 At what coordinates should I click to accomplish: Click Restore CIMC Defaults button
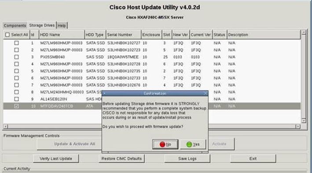coord(121,158)
